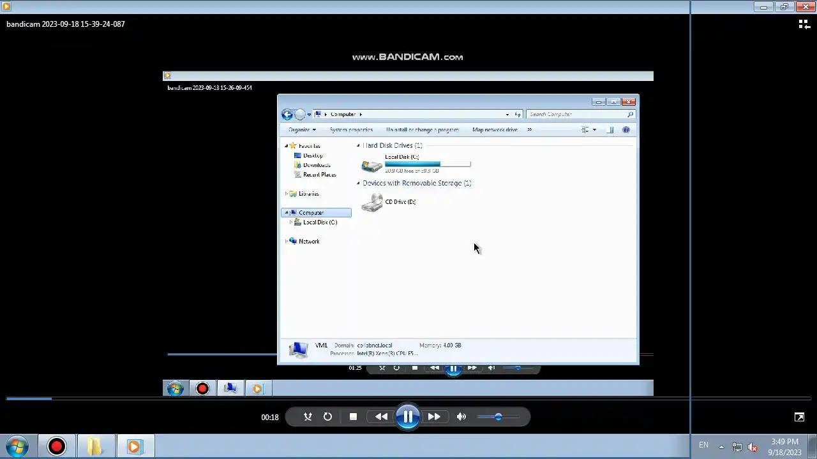This screenshot has width=817, height=459.
Task: Expand the Libraries tree node
Action: click(x=286, y=194)
